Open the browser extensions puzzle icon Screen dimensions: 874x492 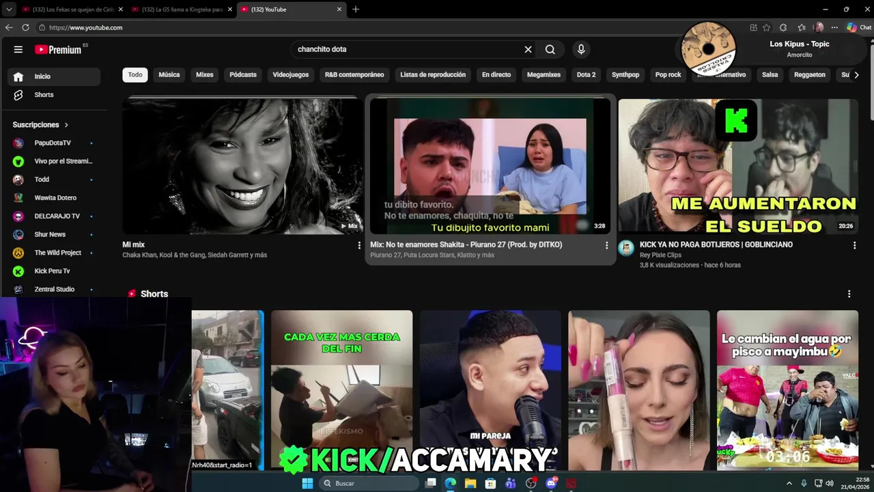click(783, 27)
